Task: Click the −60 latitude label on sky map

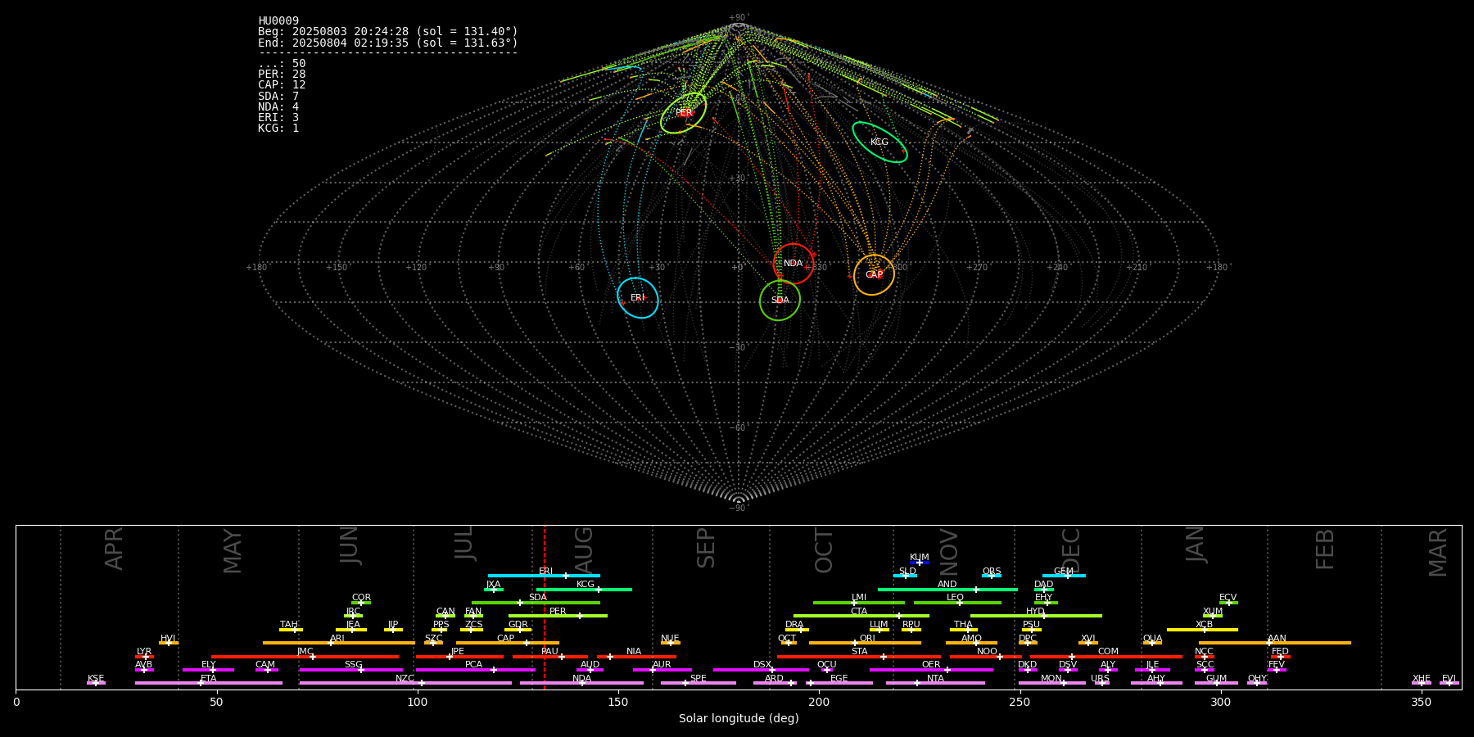Action: click(x=738, y=428)
